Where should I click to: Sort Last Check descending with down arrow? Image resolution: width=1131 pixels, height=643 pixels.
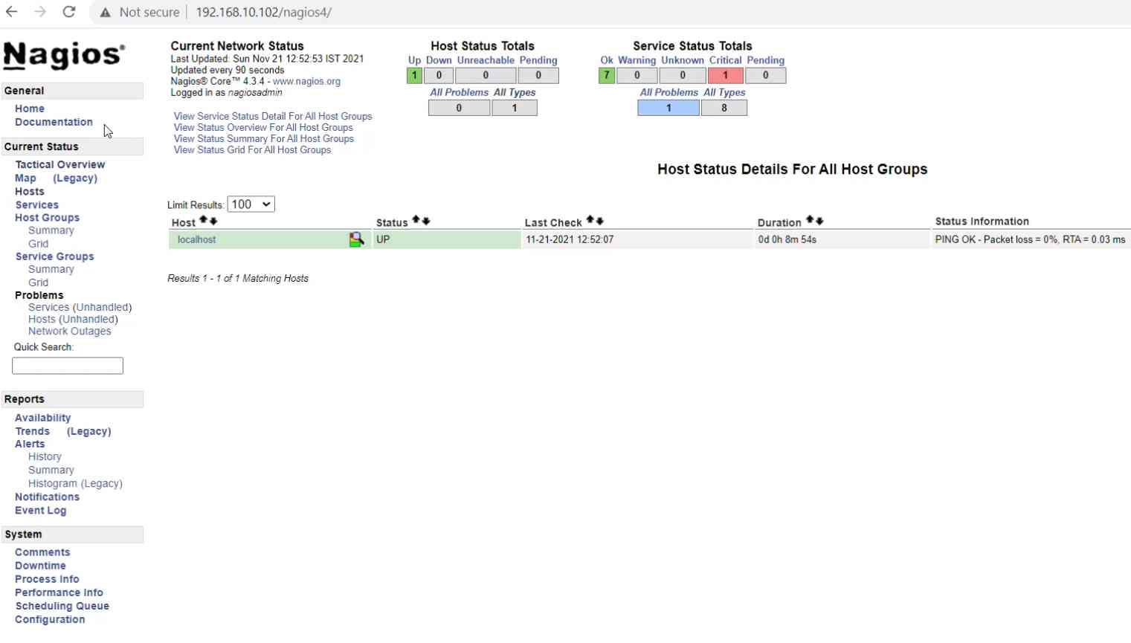pyautogui.click(x=600, y=221)
